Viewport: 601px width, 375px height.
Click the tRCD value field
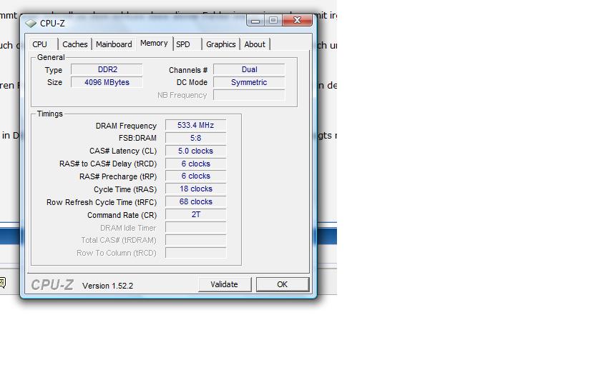tap(196, 164)
